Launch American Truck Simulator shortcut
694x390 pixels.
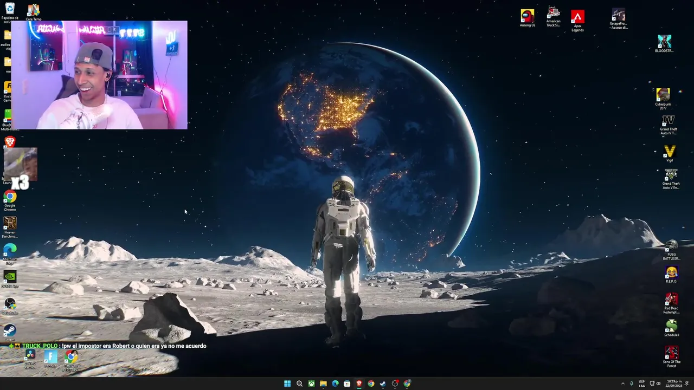[x=553, y=16]
